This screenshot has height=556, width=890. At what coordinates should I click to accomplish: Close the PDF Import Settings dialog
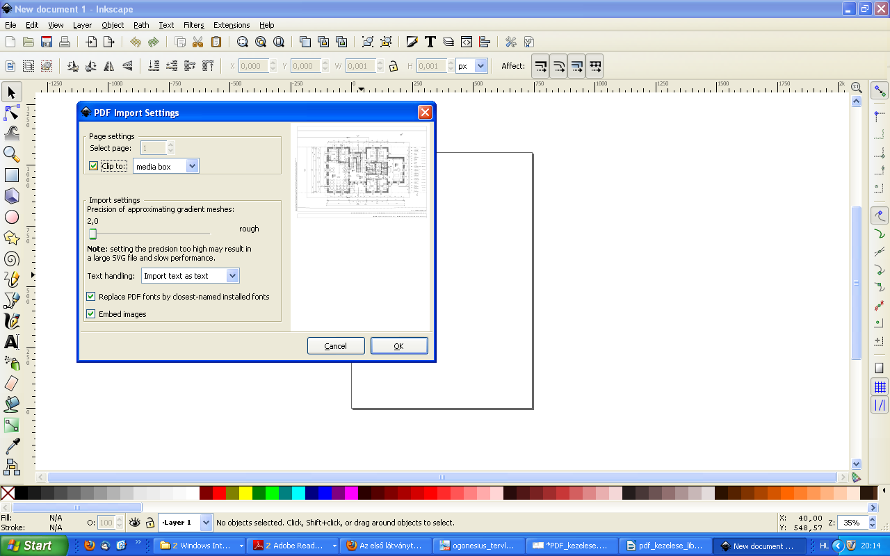point(425,113)
